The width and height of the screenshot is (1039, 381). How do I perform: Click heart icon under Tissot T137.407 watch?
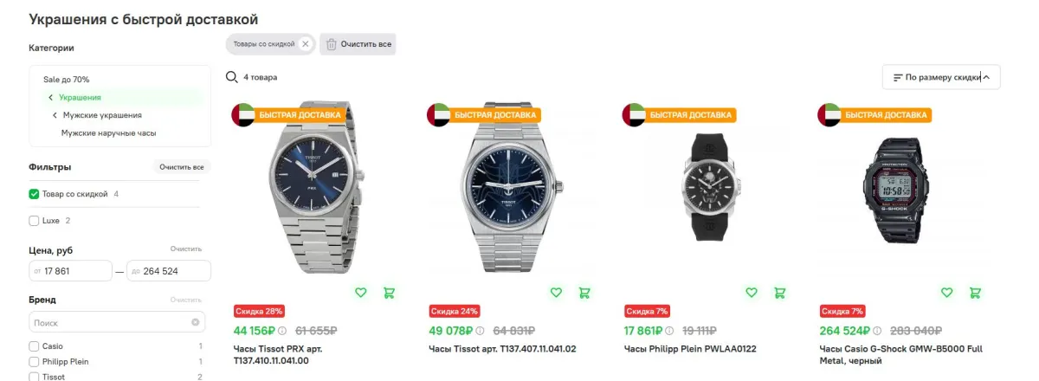557,293
